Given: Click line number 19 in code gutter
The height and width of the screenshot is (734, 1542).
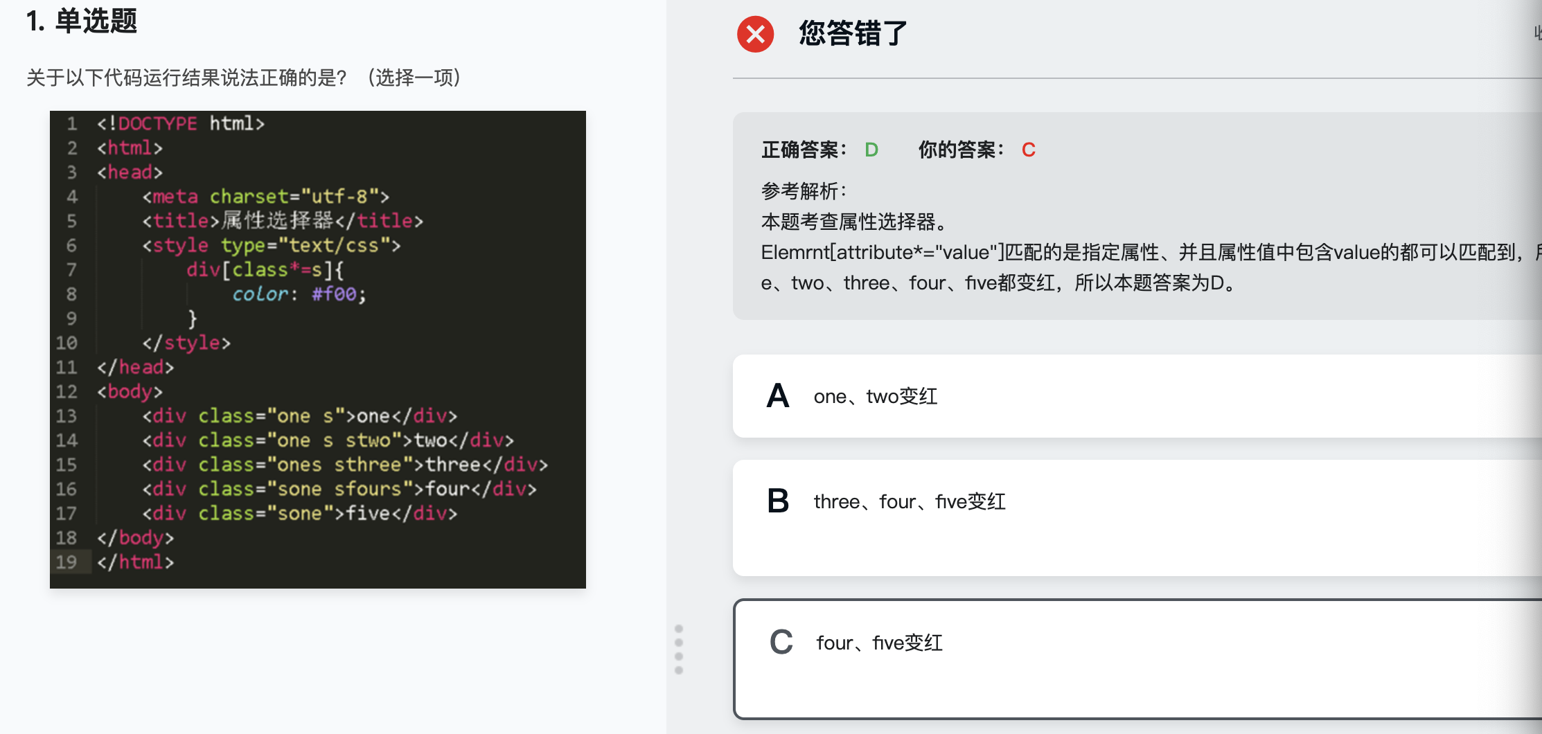Looking at the screenshot, I should point(67,562).
